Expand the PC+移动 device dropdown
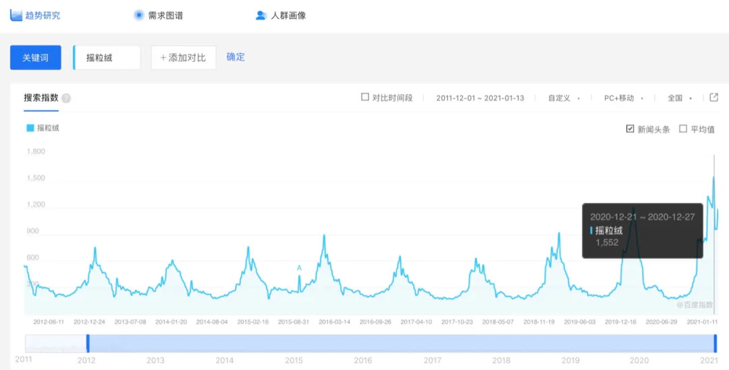This screenshot has width=729, height=370. pos(624,98)
